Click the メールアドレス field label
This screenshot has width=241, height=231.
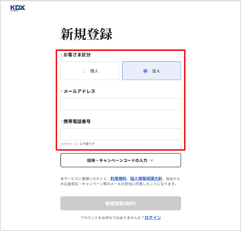click(79, 91)
